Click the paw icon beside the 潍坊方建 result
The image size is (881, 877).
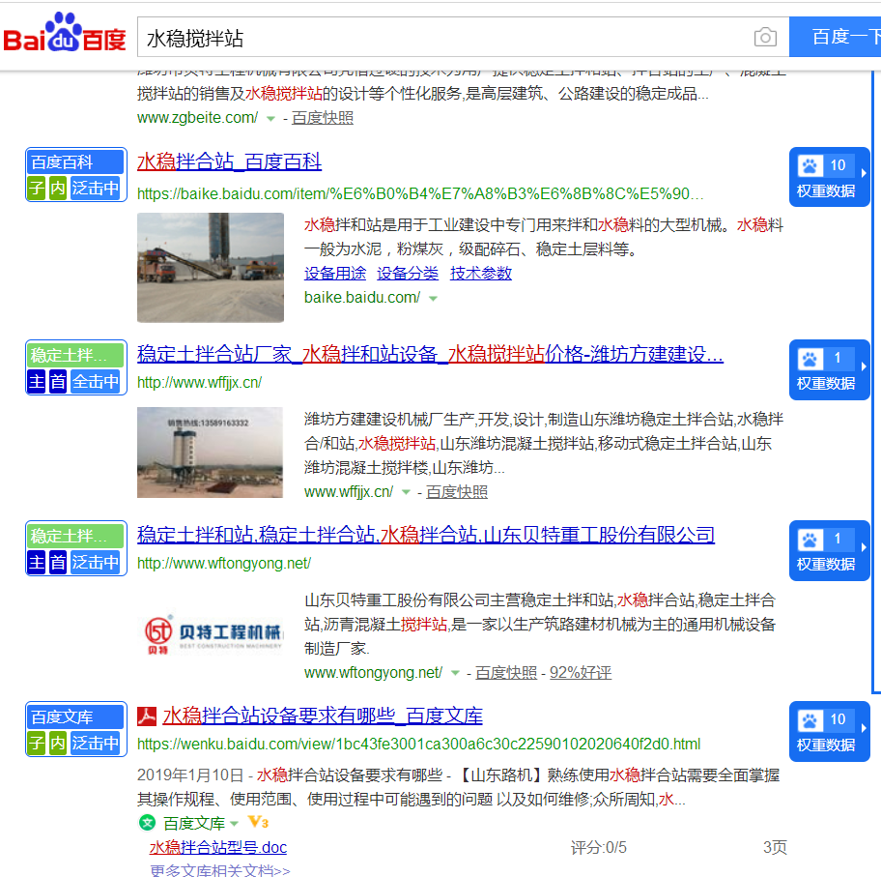pos(810,359)
